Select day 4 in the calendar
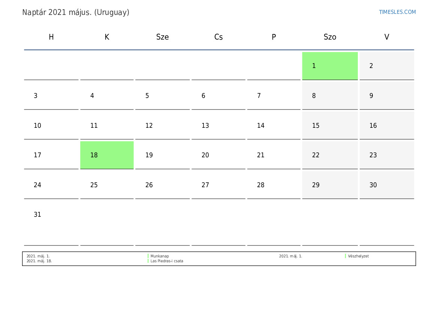The height and width of the screenshot is (309, 438). coord(107,96)
